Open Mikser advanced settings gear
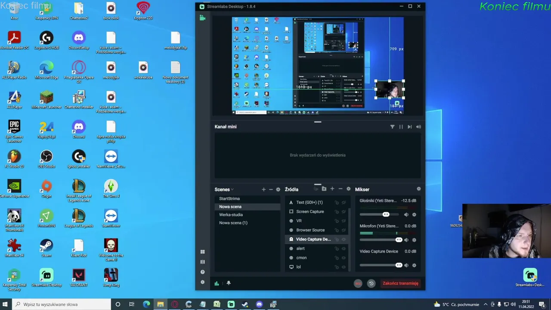 click(419, 189)
